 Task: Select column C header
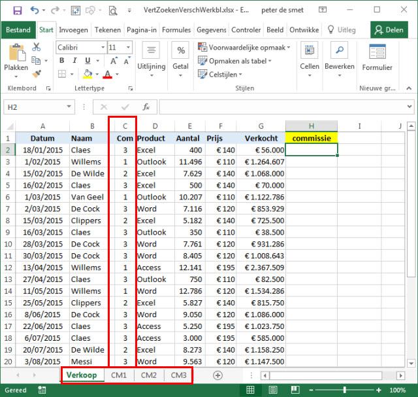coord(125,126)
